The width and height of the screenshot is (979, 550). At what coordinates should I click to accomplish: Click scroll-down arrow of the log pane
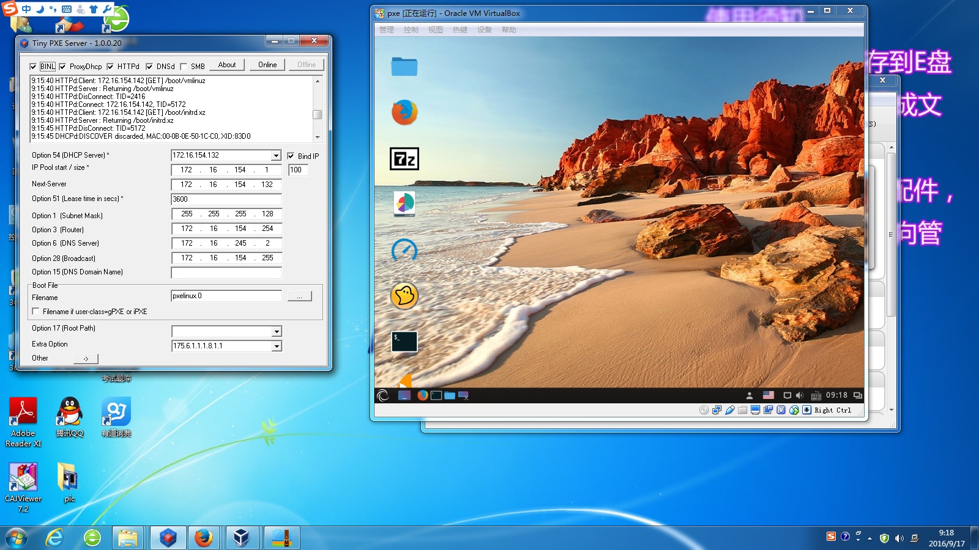click(317, 137)
